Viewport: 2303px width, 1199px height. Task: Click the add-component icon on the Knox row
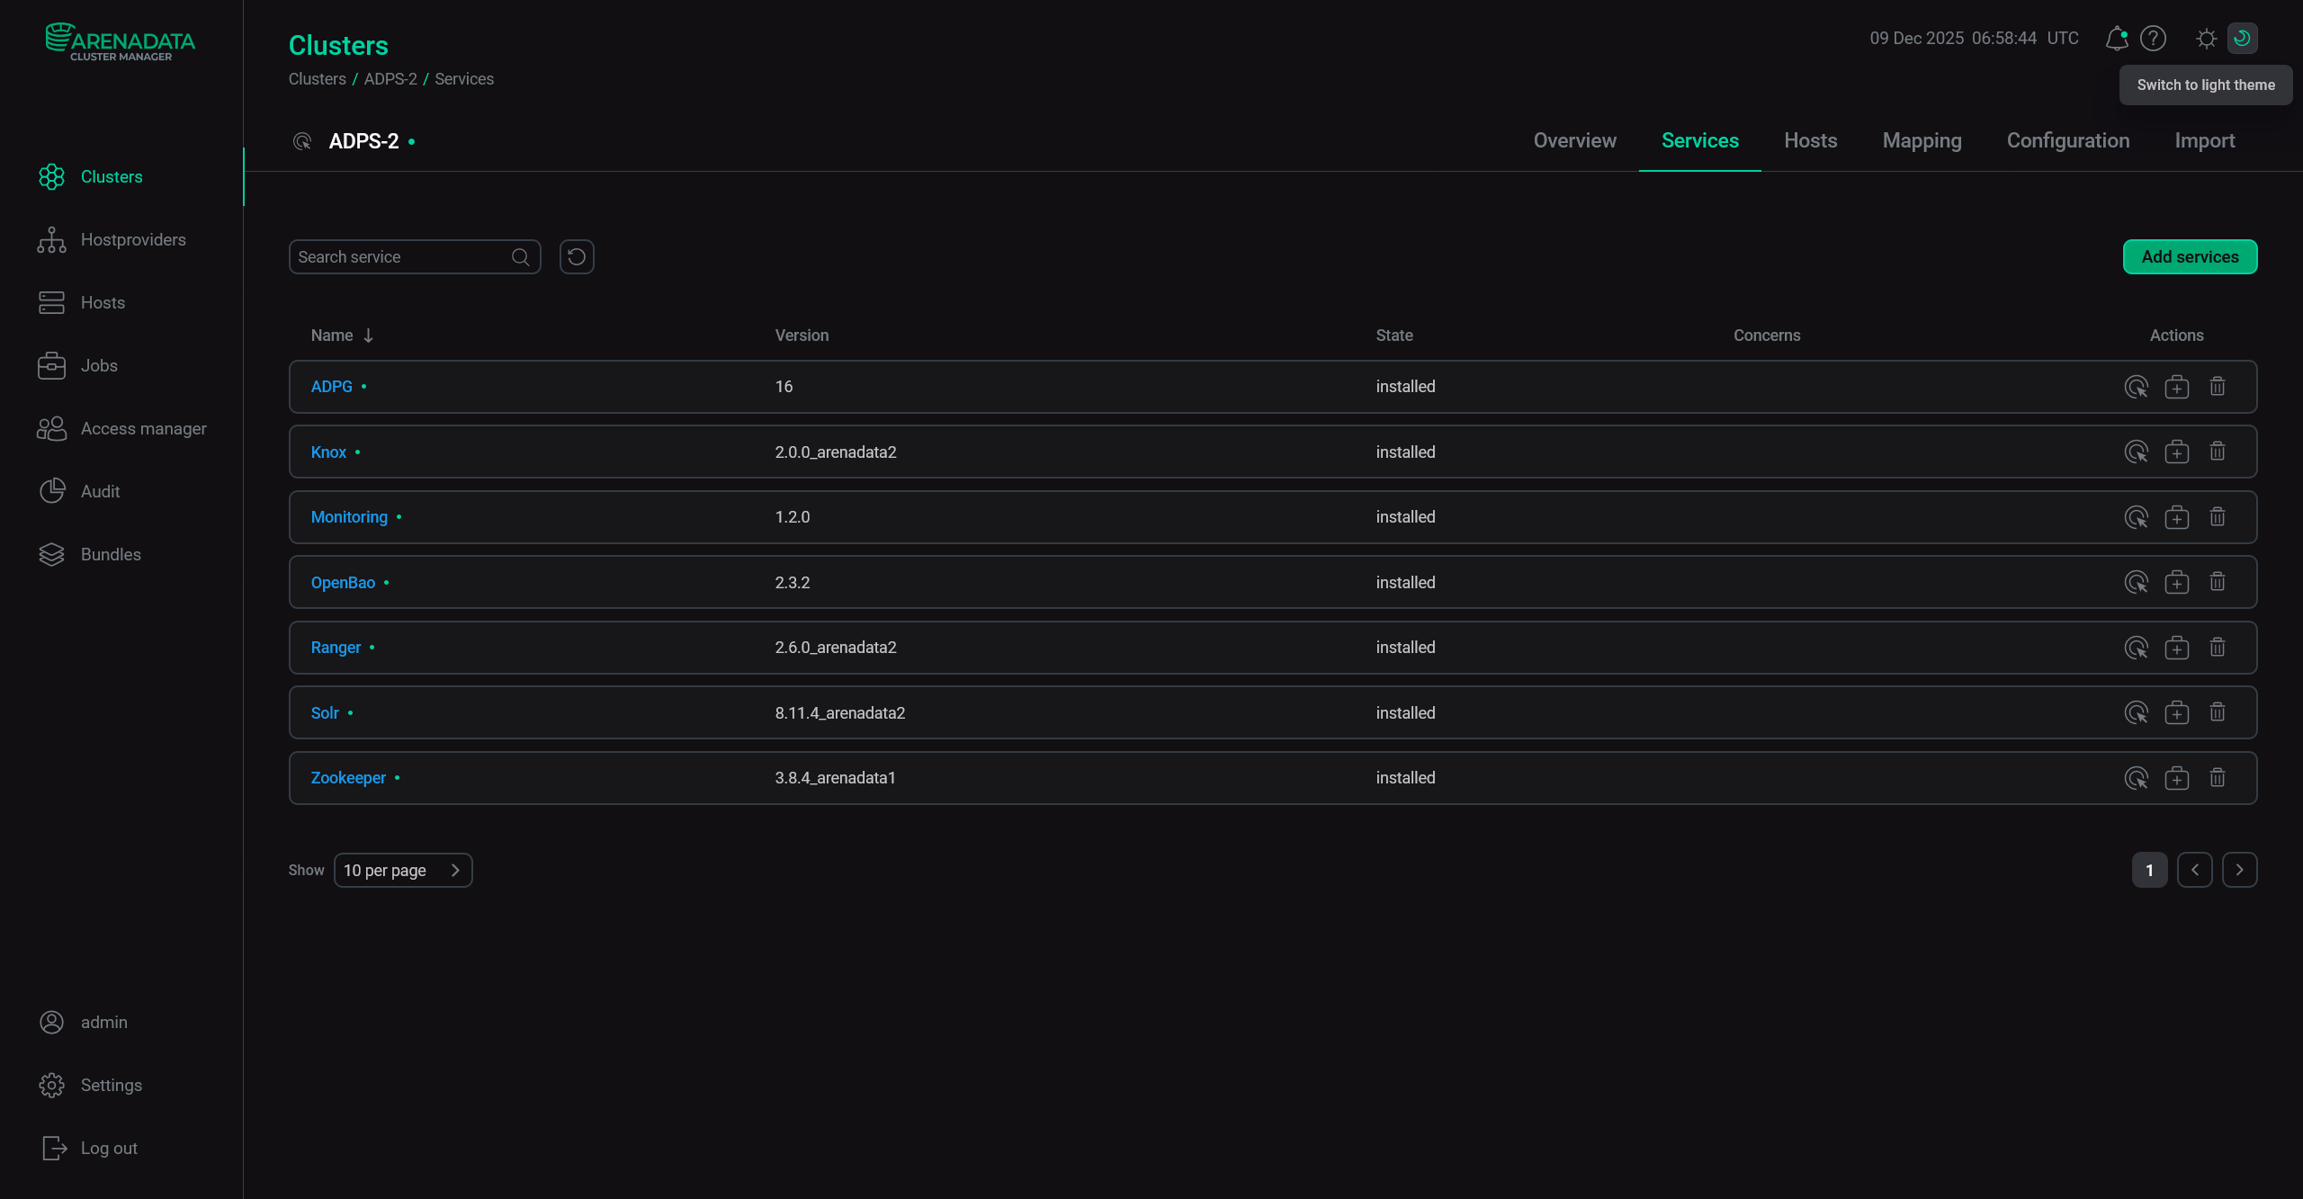coord(2177,452)
